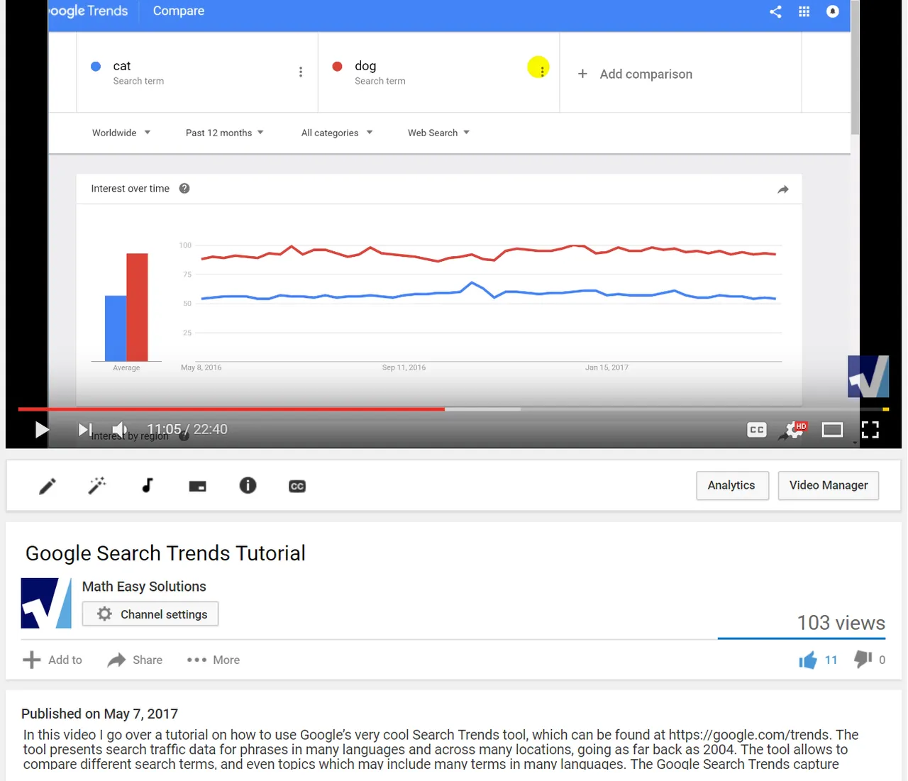Click the red Average bar for dog

(x=137, y=307)
